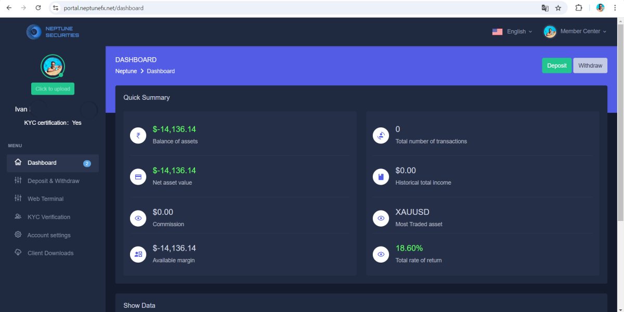Click the browser address bar URL

point(103,8)
